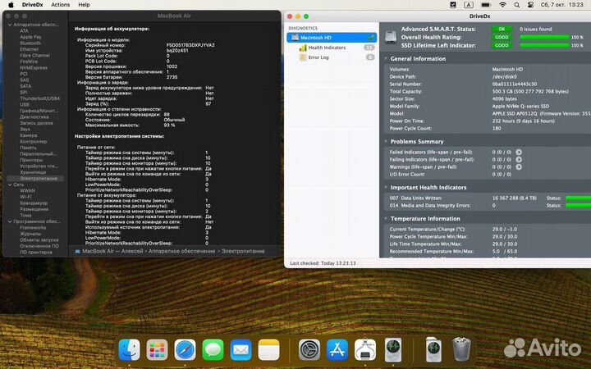Select Frameworks under software group
The image size is (591, 369).
coord(33,227)
